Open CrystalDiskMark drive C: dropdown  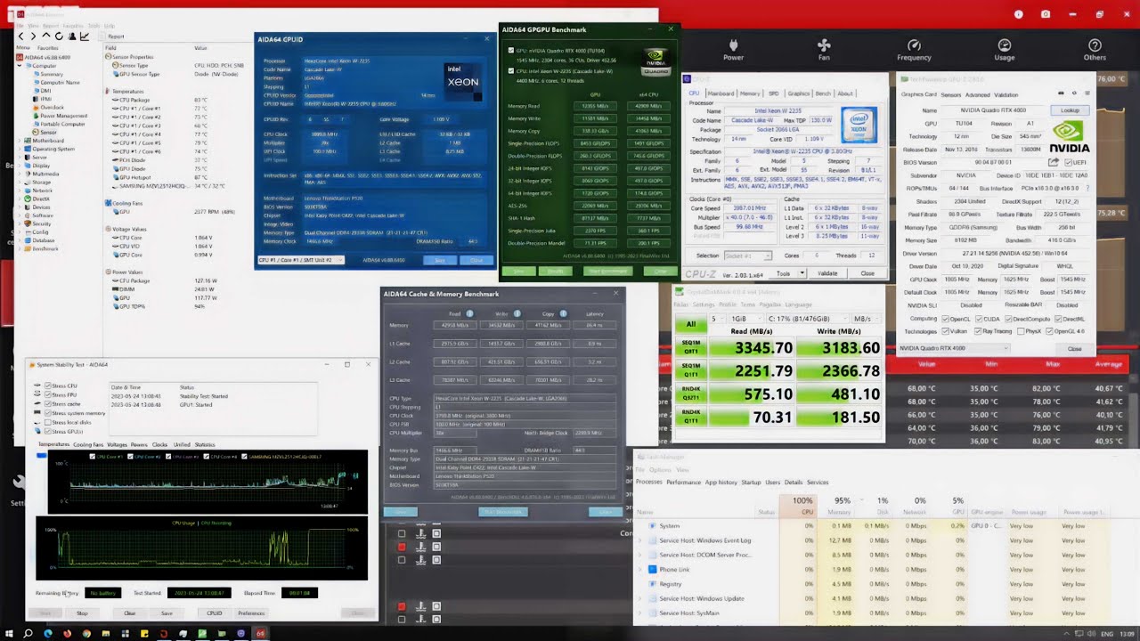pyautogui.click(x=807, y=319)
